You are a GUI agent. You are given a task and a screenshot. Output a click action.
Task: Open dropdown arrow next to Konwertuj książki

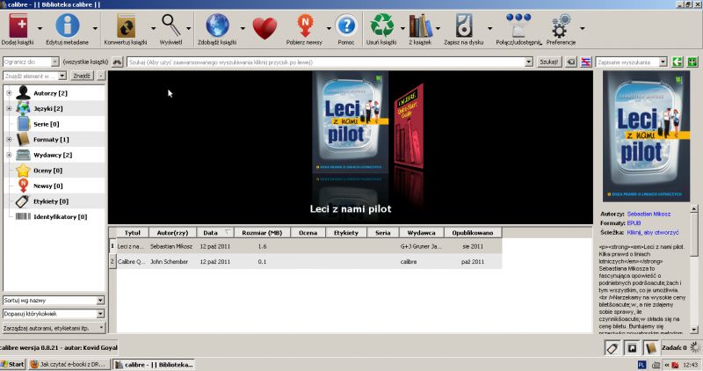point(153,28)
